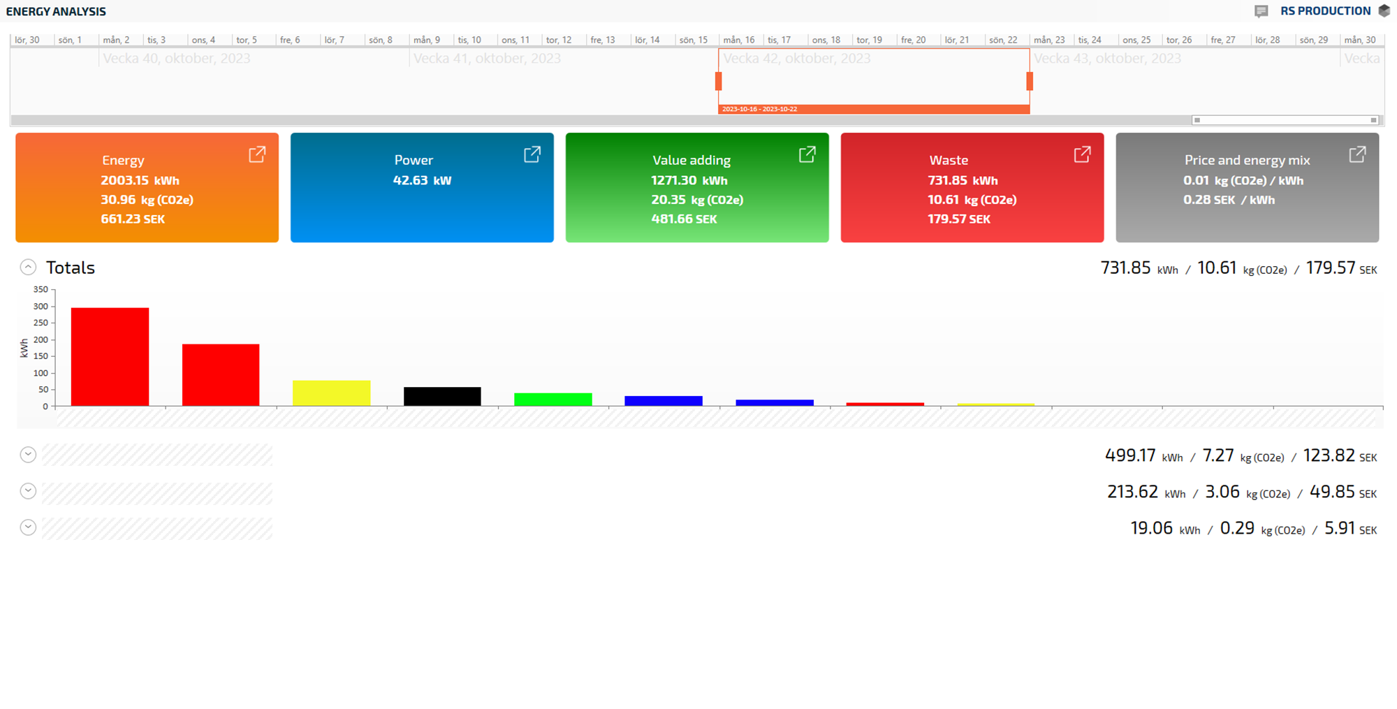Open the Power card pop-out icon
The image size is (1397, 709).
532,154
